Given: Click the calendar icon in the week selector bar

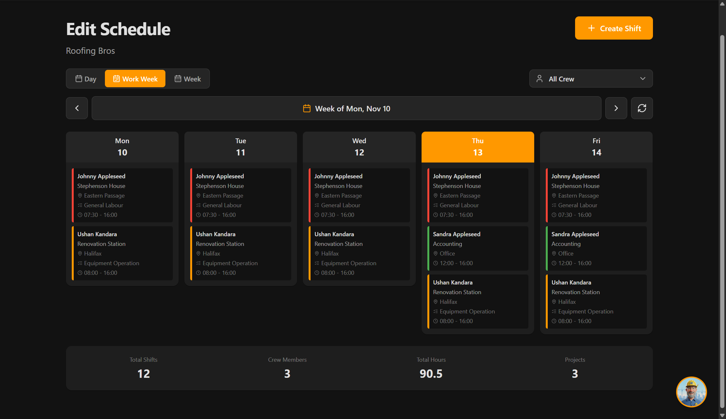Looking at the screenshot, I should point(307,108).
